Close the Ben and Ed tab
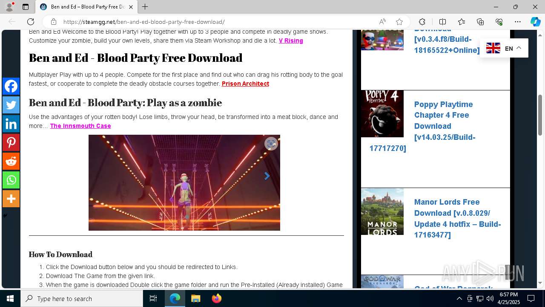The width and height of the screenshot is (545, 307). [x=131, y=7]
